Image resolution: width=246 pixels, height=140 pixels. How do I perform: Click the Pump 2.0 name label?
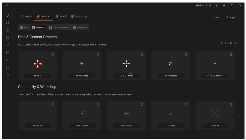[215, 126]
